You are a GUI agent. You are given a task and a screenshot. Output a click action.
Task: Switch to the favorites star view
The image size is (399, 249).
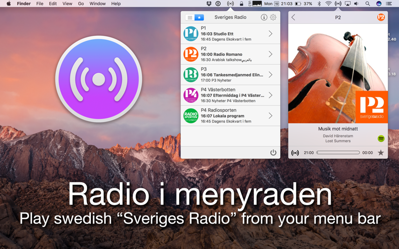[199, 17]
